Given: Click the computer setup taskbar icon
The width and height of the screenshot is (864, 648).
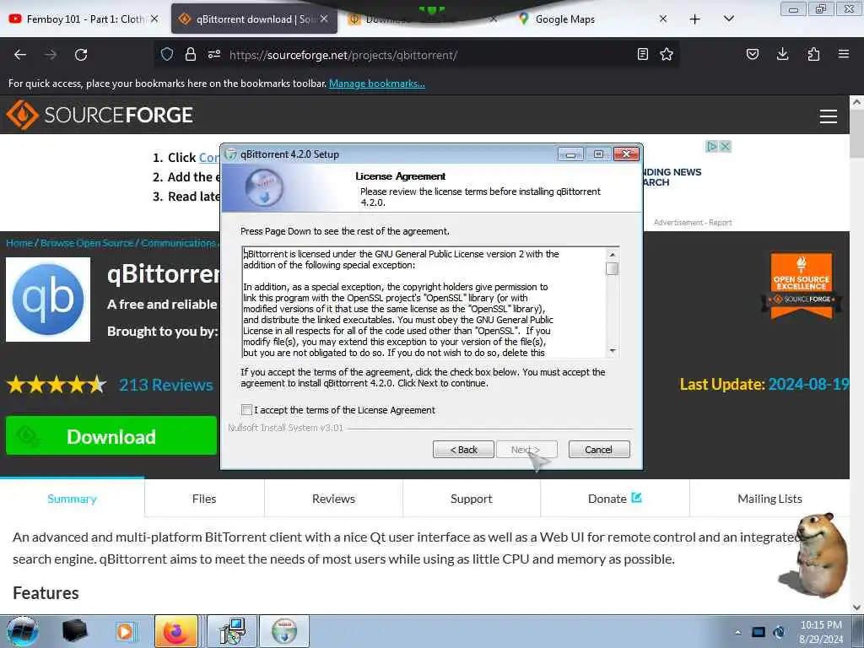Looking at the screenshot, I should tap(232, 631).
